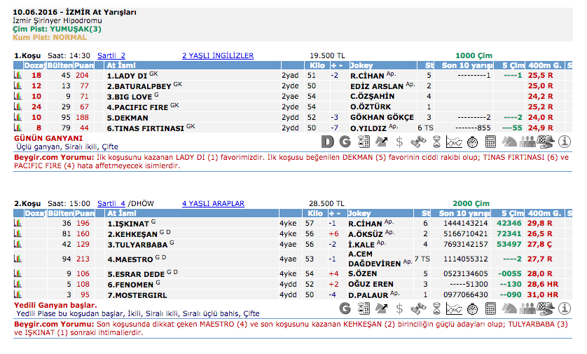Click the Jokey column header in race 1

tap(361, 65)
